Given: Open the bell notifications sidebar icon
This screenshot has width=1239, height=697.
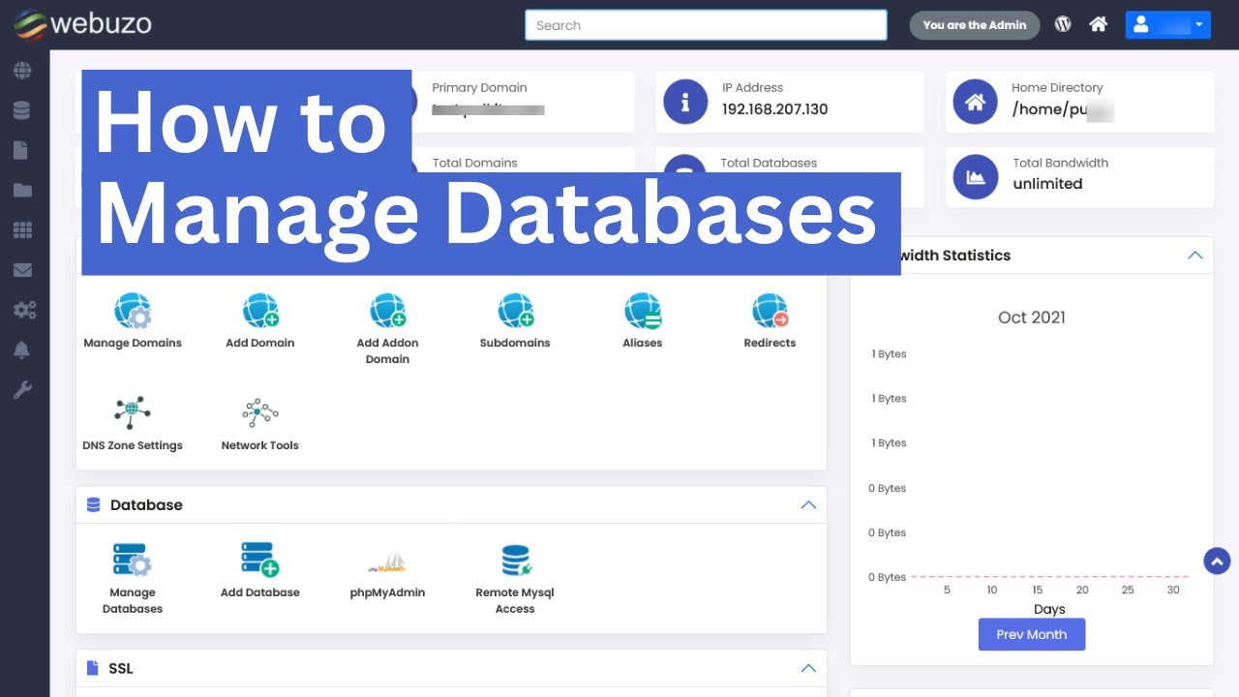Looking at the screenshot, I should pos(22,349).
